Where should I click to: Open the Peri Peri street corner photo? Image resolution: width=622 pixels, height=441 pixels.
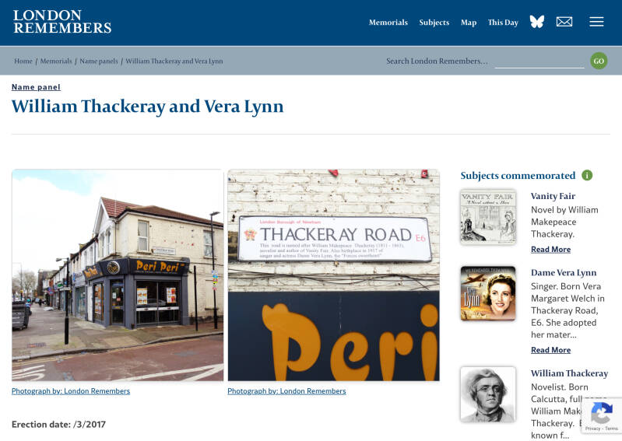click(118, 275)
